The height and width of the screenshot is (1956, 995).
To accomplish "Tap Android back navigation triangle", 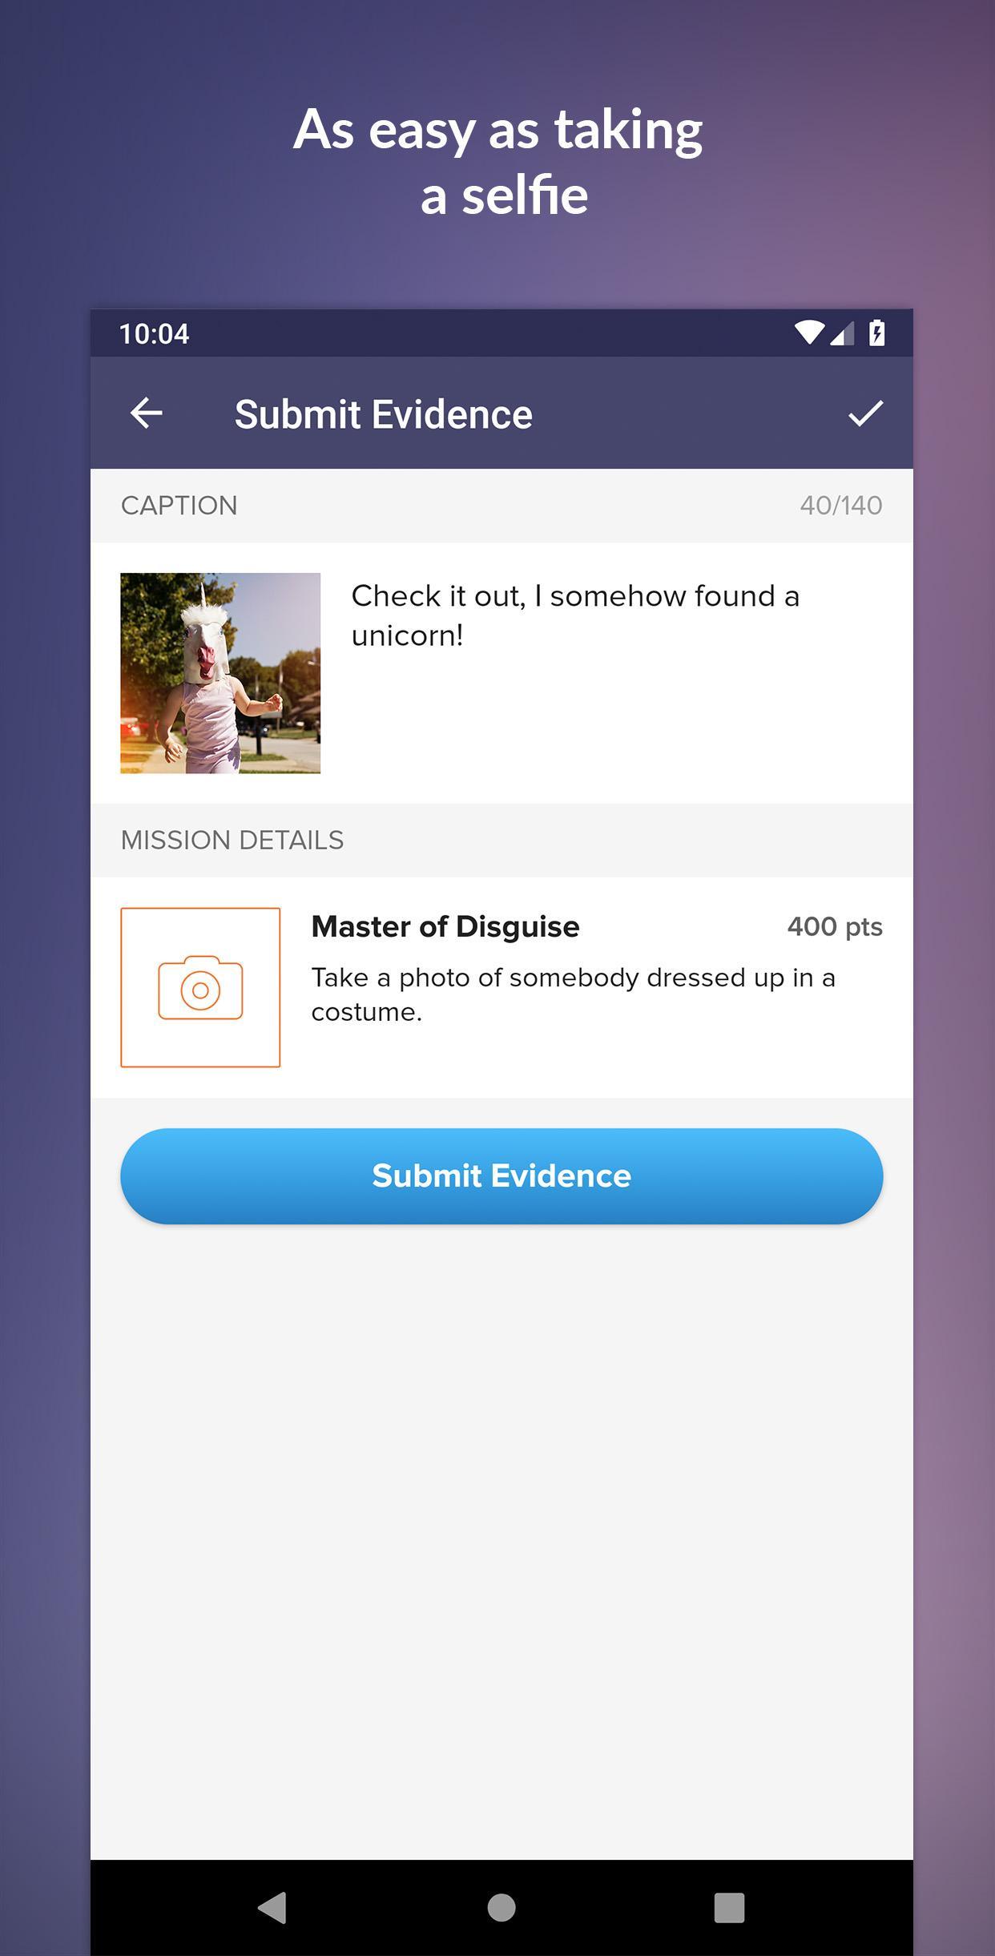I will coord(272,1908).
